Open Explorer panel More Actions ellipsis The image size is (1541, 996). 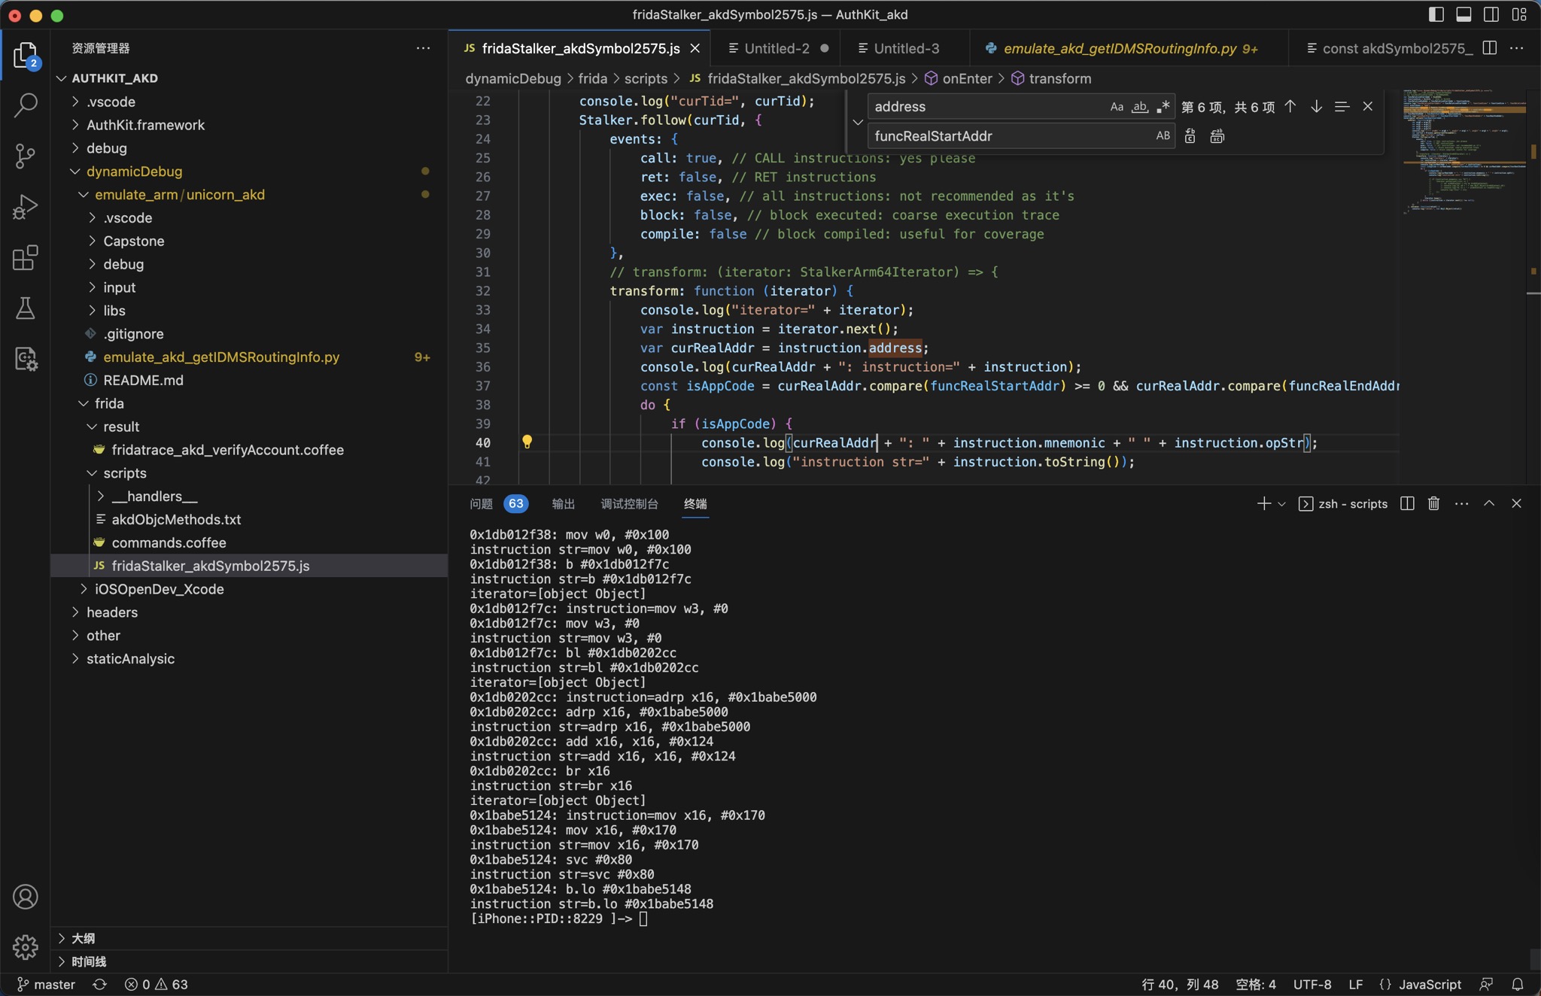424,48
